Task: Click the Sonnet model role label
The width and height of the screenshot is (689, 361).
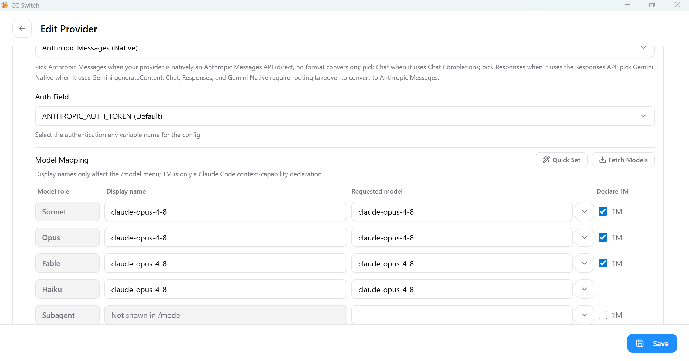Action: tap(67, 212)
